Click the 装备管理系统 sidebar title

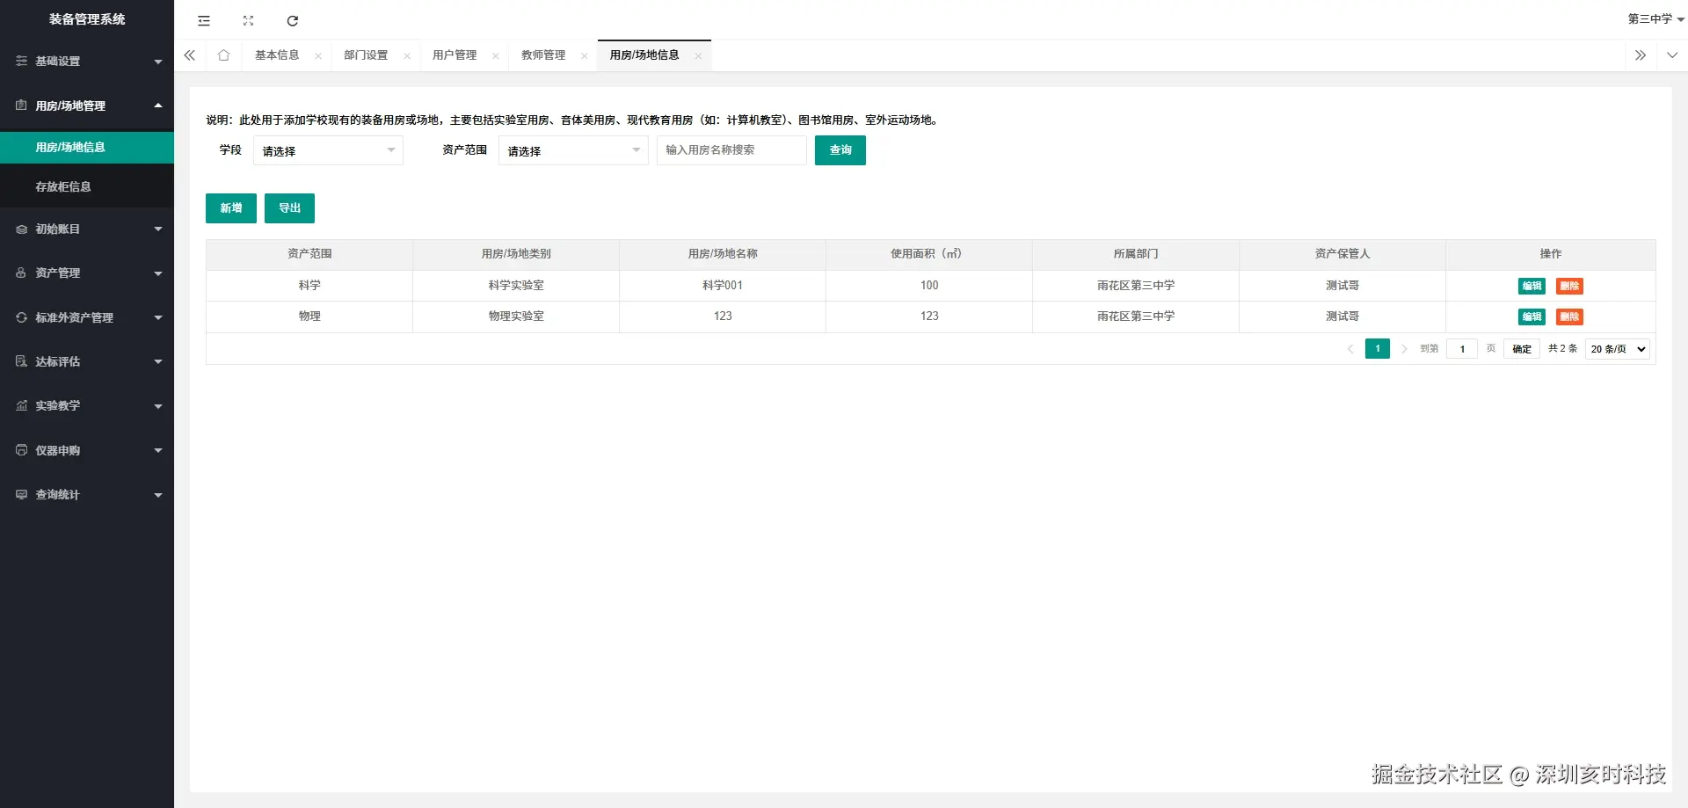pos(87,19)
